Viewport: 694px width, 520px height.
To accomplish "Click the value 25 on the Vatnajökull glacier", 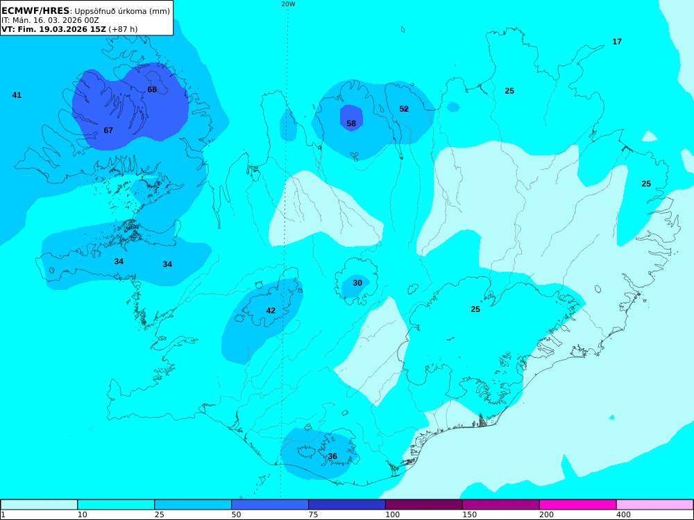I will 475,309.
